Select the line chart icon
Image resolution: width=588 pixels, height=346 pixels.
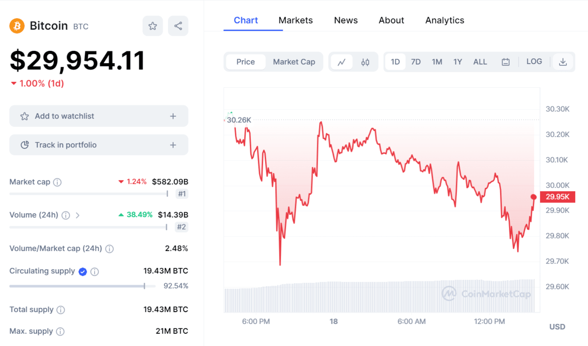click(342, 62)
